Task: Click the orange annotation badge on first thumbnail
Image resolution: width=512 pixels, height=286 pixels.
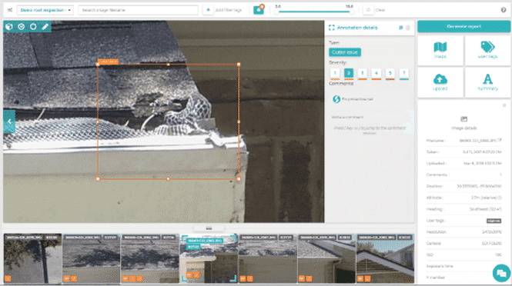Action: [x=8, y=279]
